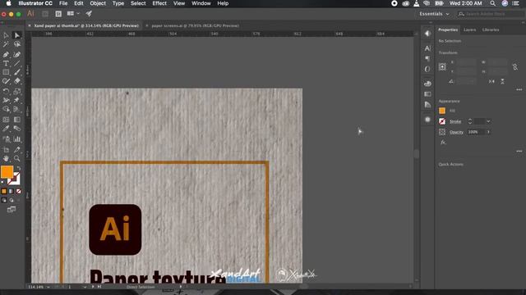Select the Width tool
This screenshot has height=295, width=526.
pyautogui.click(x=6, y=100)
